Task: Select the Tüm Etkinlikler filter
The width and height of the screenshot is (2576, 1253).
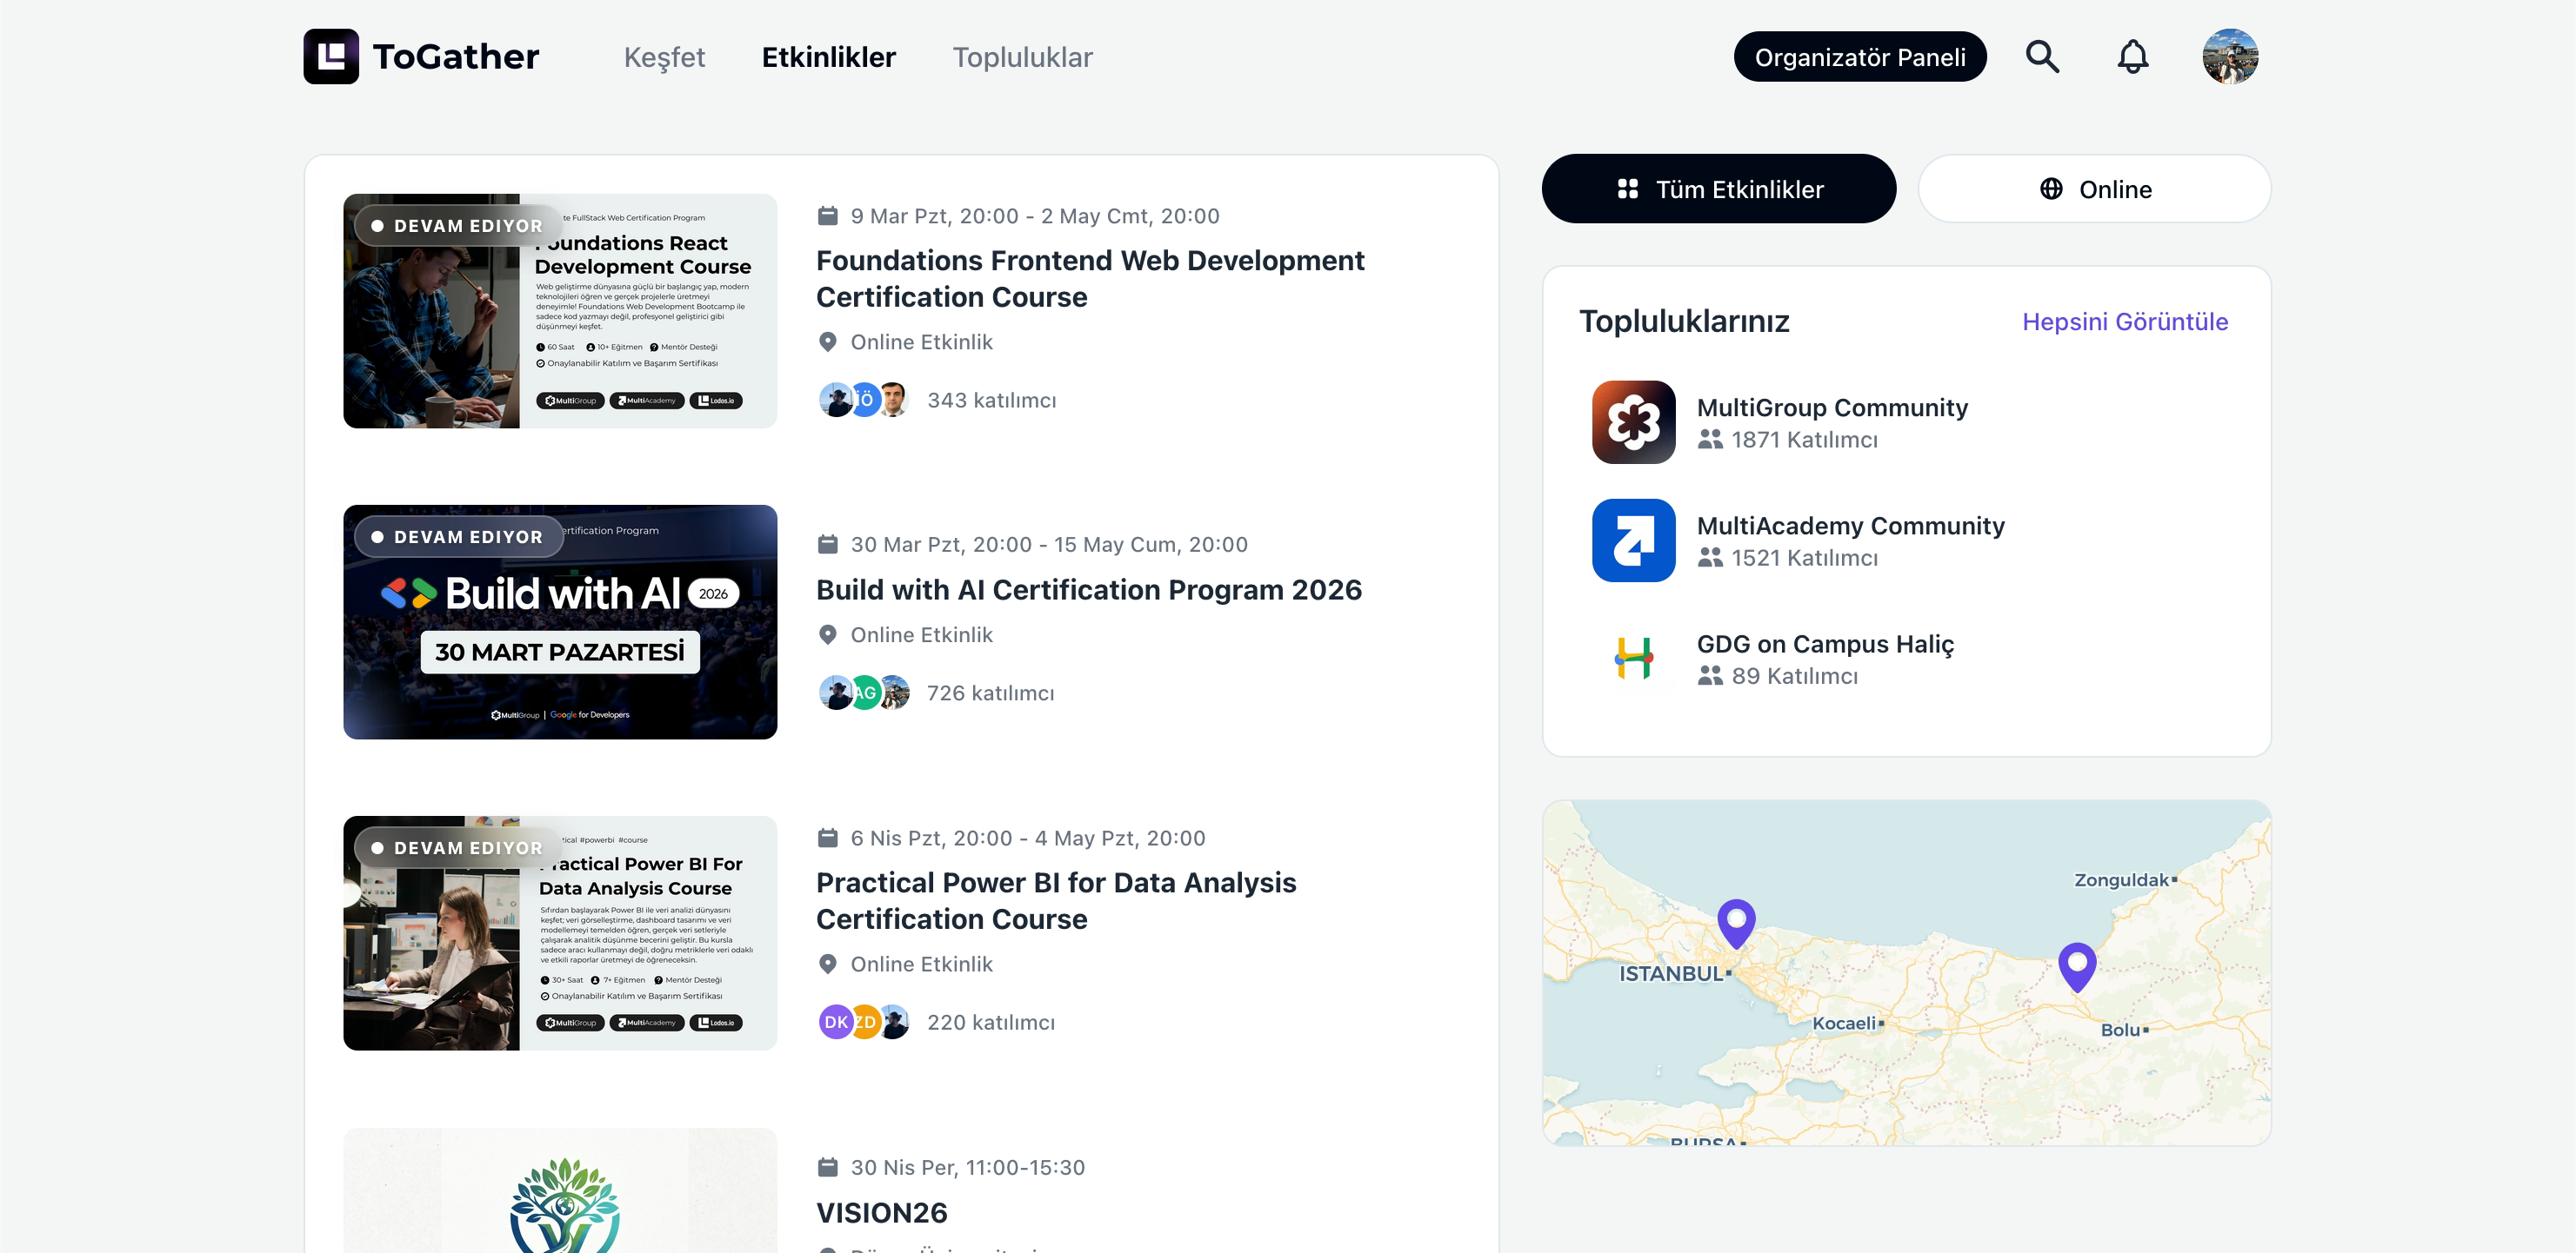Action: 1718,189
